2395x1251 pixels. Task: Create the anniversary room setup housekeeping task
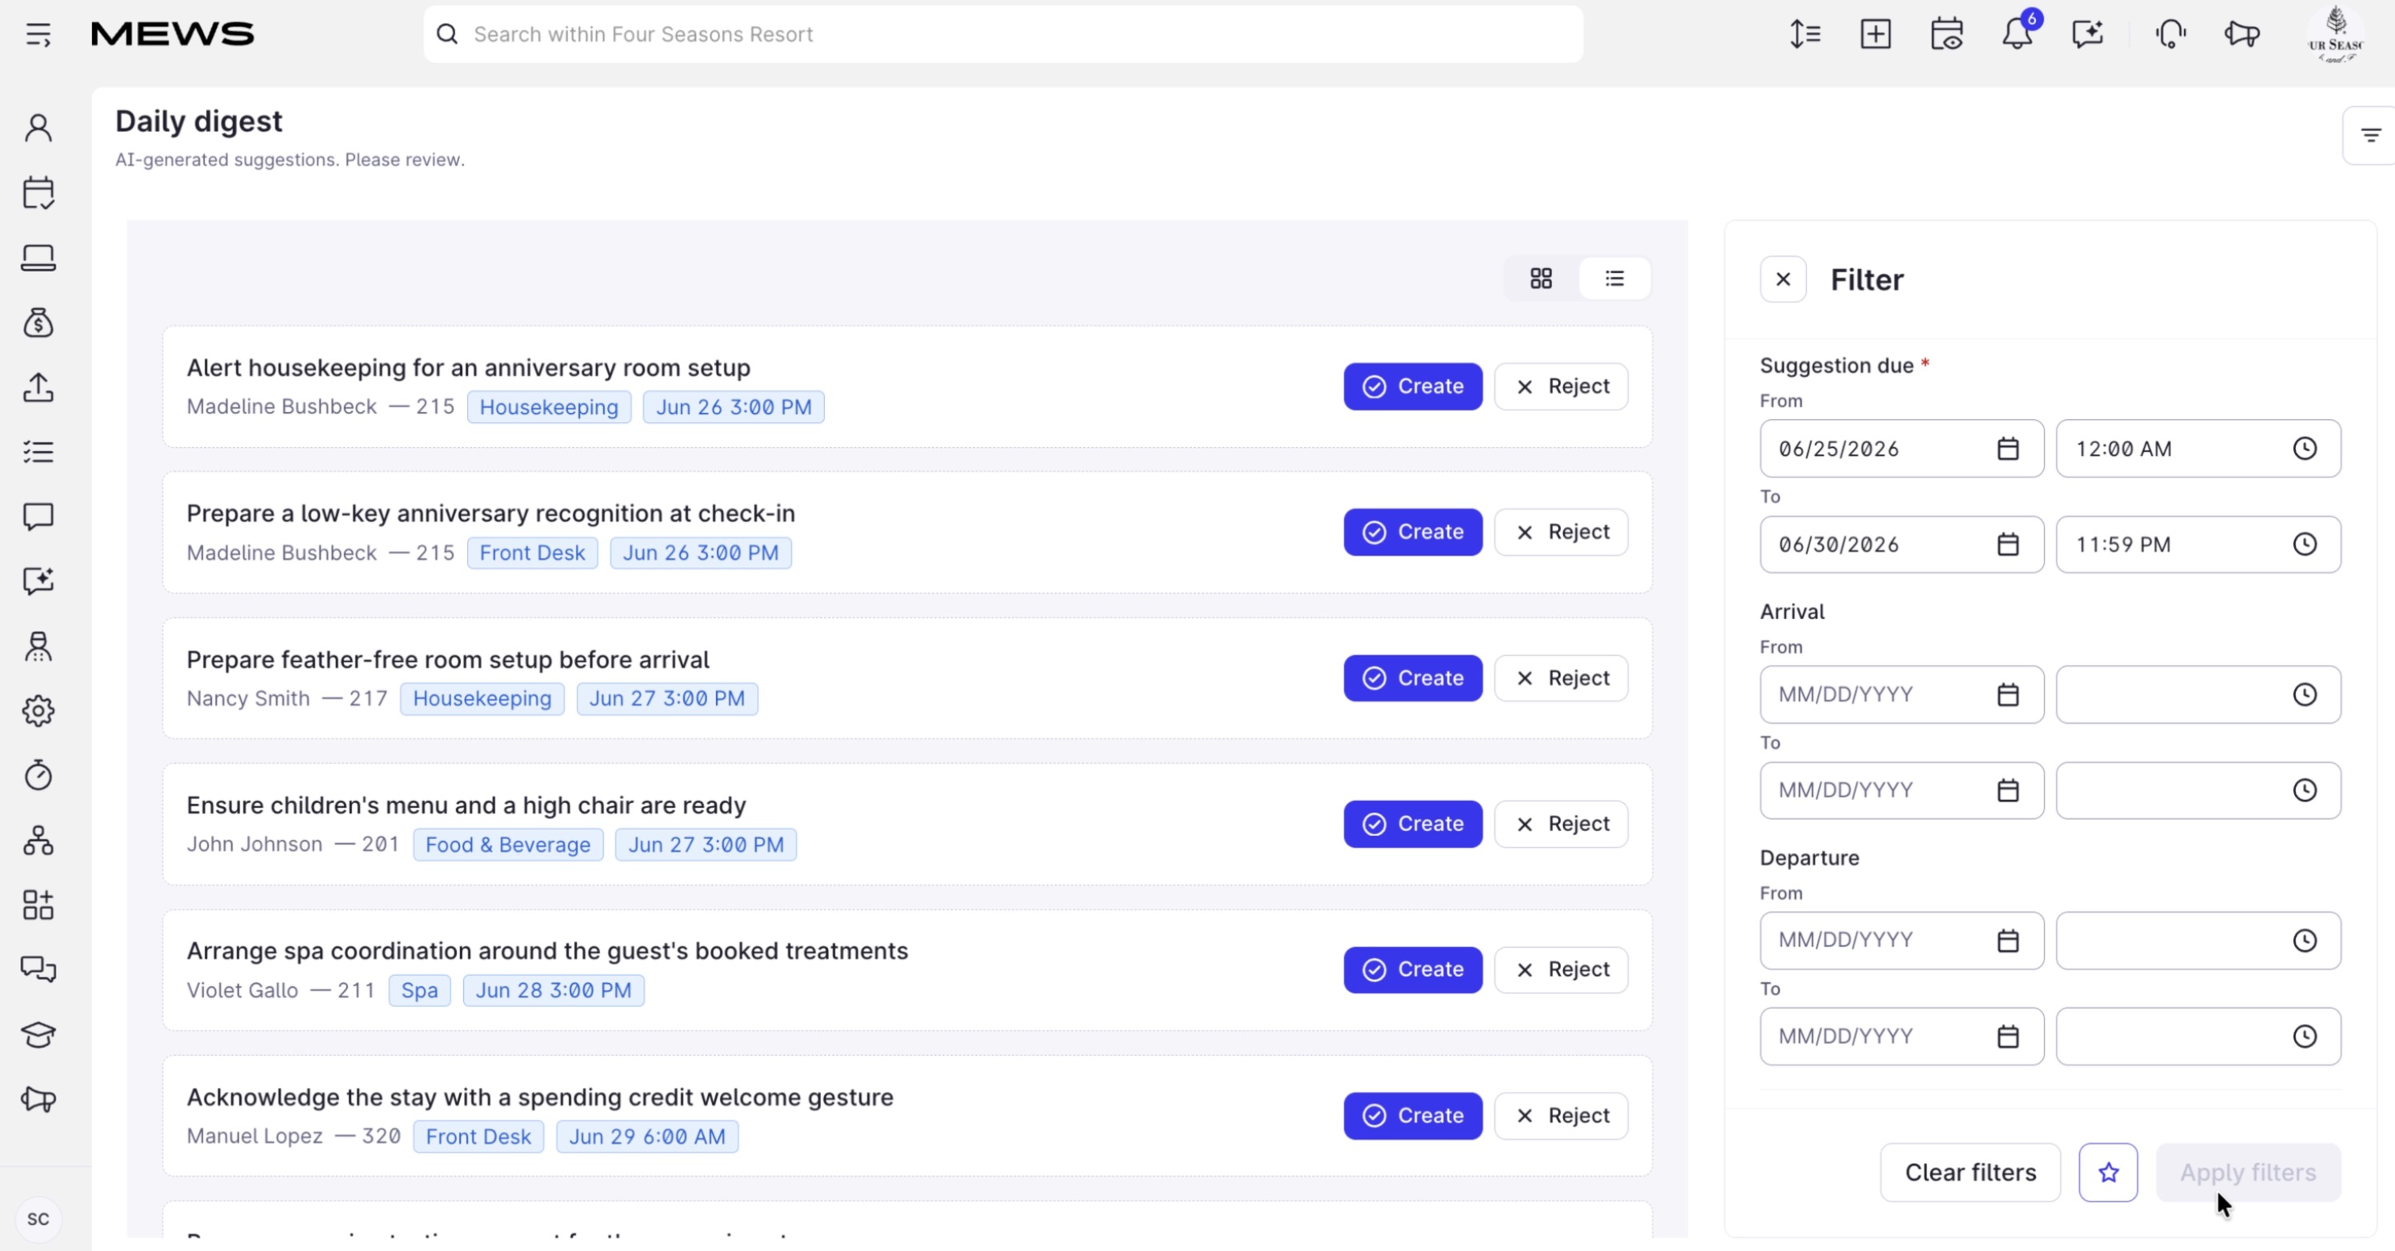pyautogui.click(x=1412, y=386)
